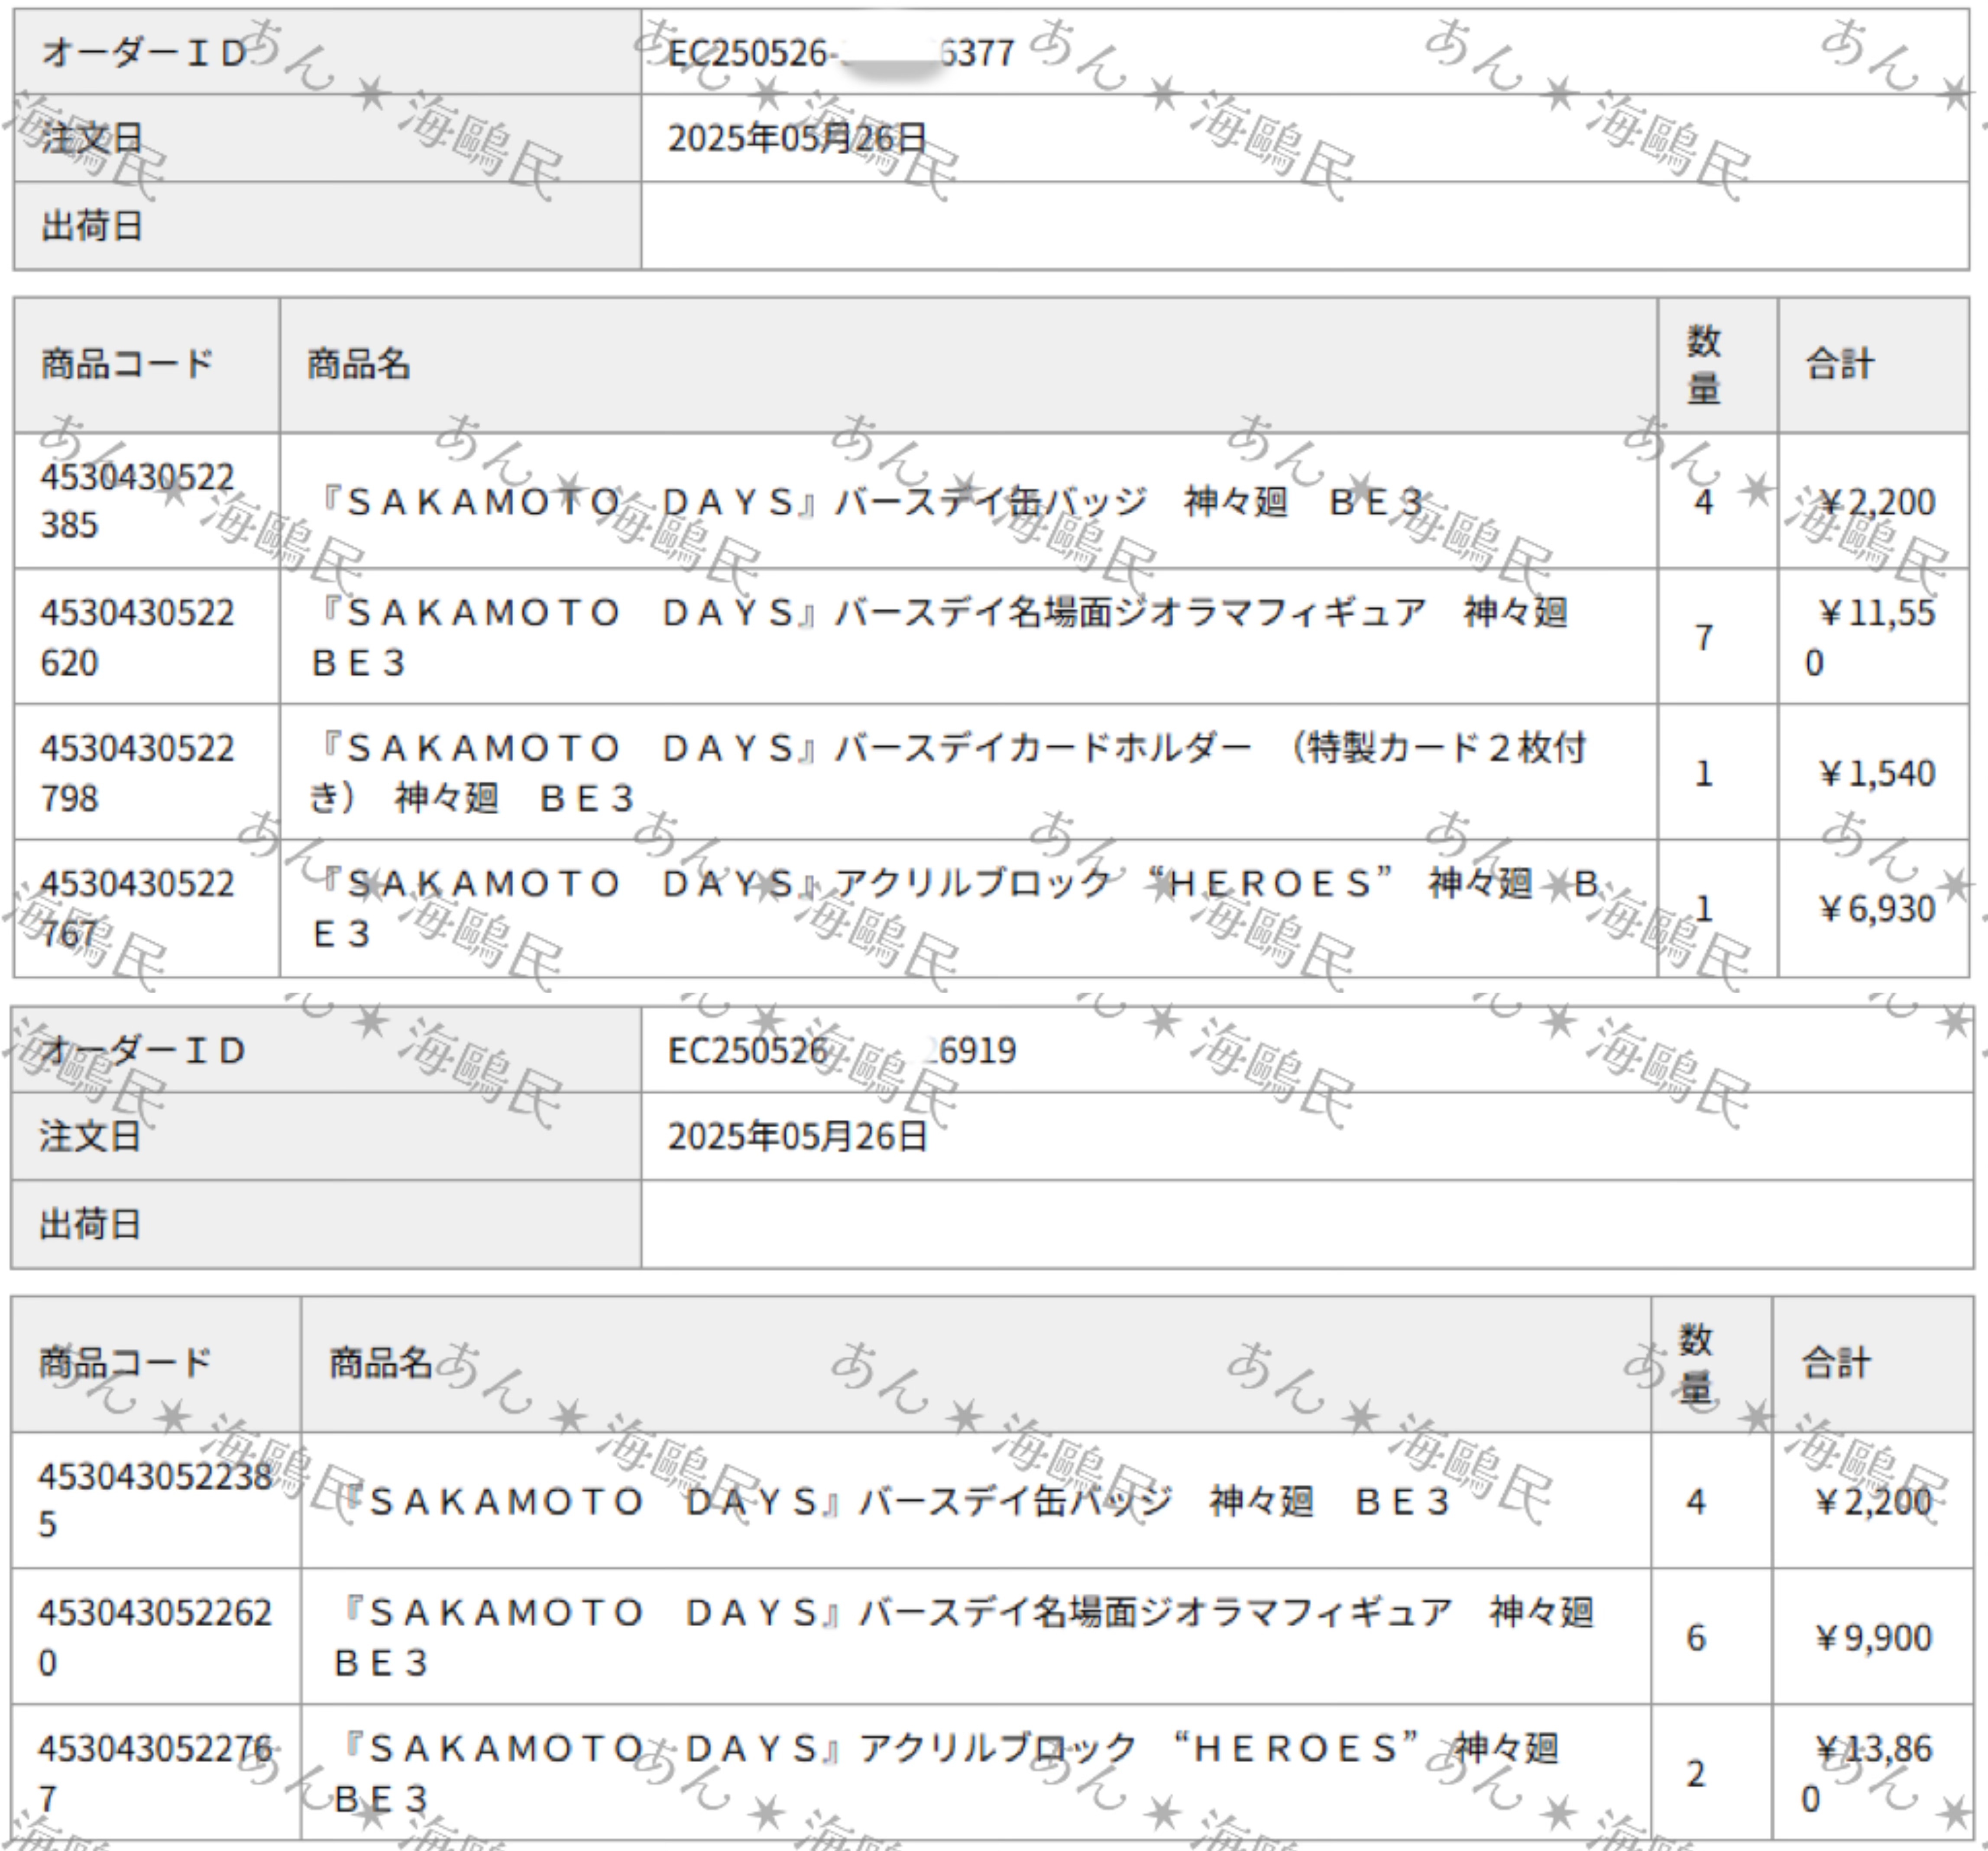This screenshot has width=1988, height=1851.
Task: Select the order ID value ending in 6377
Action: (841, 53)
